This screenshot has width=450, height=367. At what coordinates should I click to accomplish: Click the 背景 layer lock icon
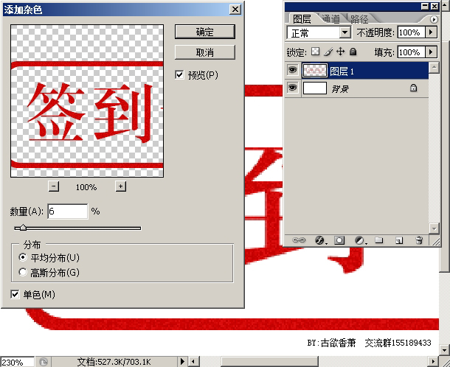413,88
